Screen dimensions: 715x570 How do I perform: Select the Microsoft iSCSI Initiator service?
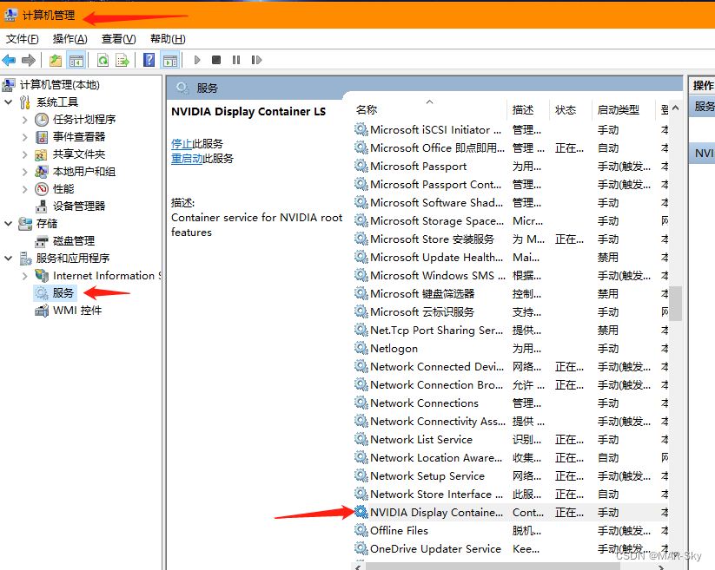click(x=511, y=130)
